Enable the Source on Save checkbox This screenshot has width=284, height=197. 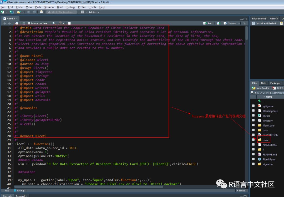point(29,23)
